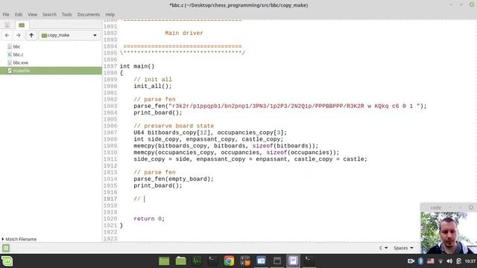Open the File menu

point(6,14)
